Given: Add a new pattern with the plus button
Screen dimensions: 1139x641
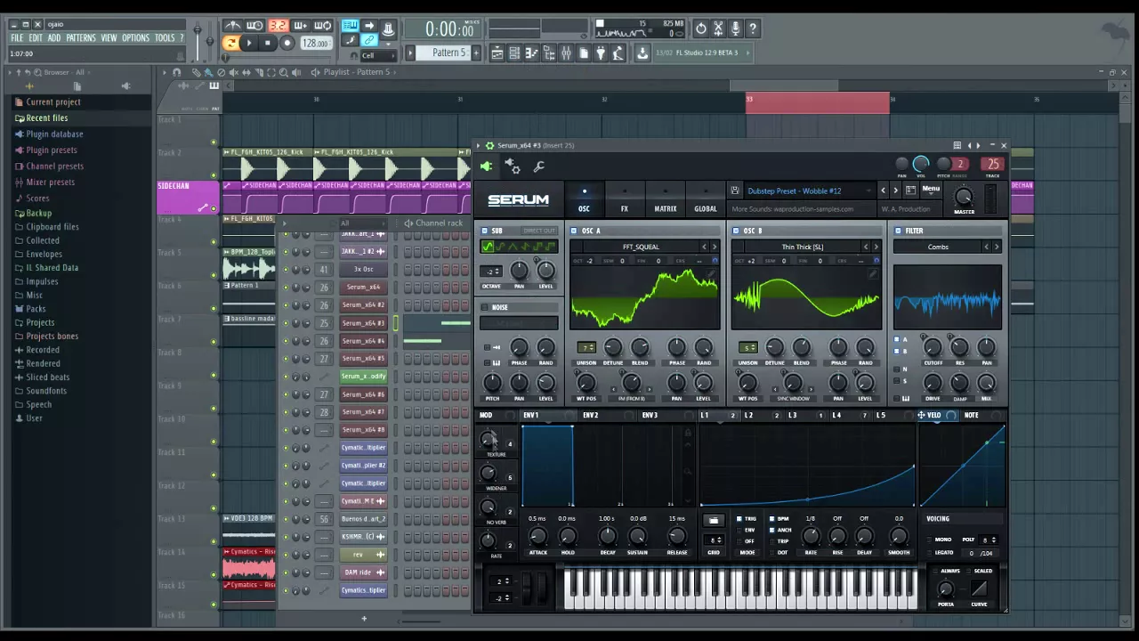Looking at the screenshot, I should point(476,53).
